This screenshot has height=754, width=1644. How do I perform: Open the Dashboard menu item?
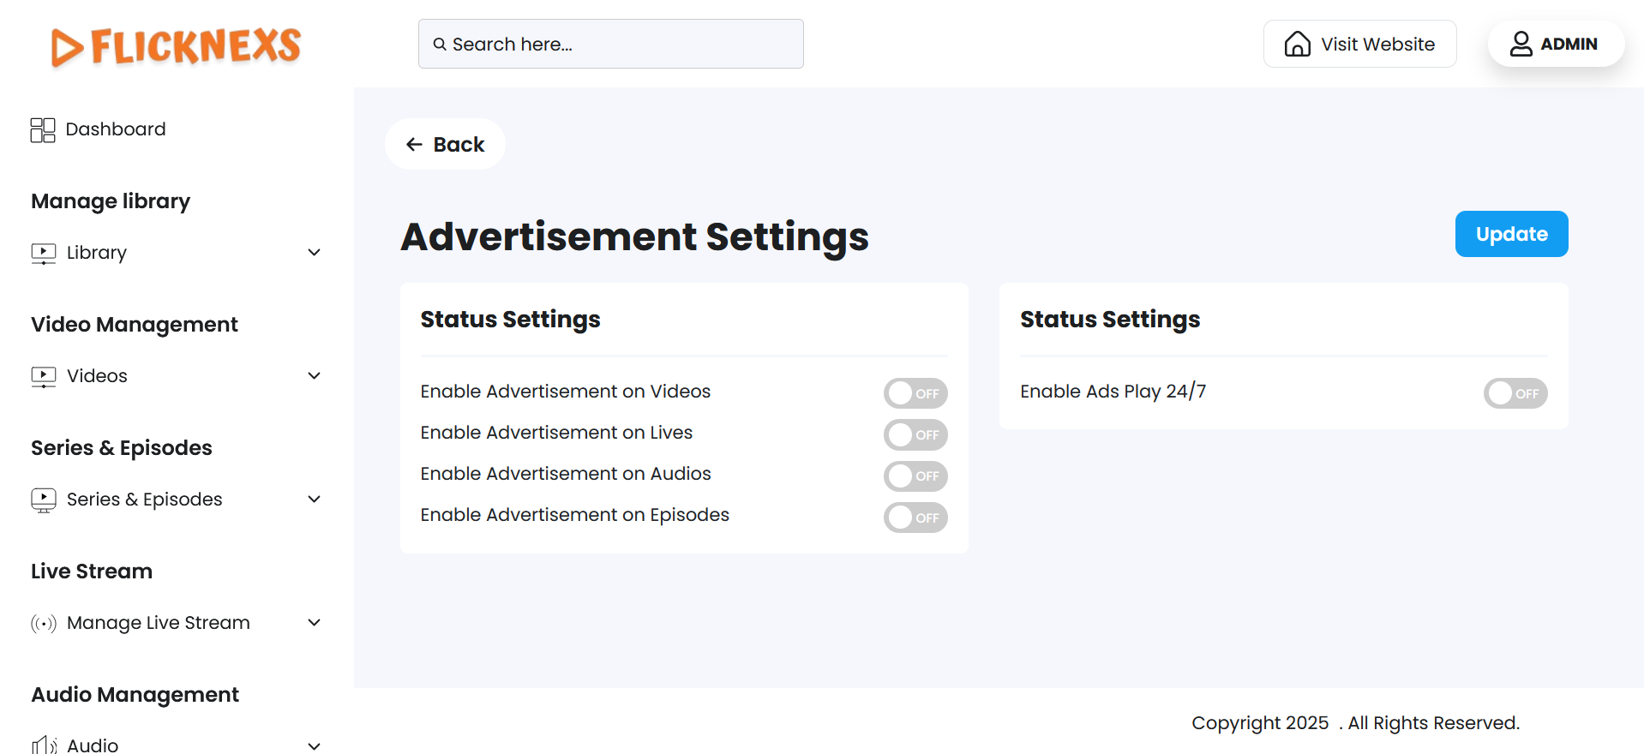point(116,129)
